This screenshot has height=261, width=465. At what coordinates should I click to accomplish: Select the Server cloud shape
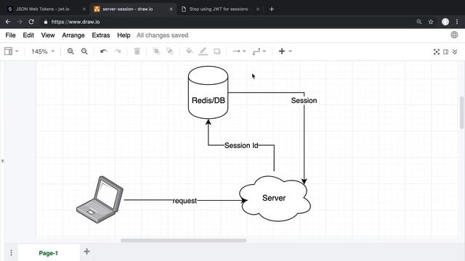275,198
